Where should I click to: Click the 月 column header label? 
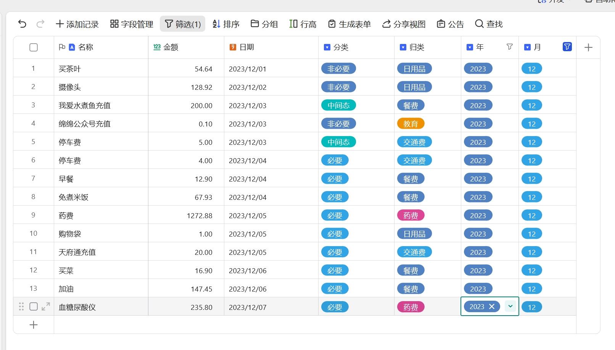tap(537, 47)
